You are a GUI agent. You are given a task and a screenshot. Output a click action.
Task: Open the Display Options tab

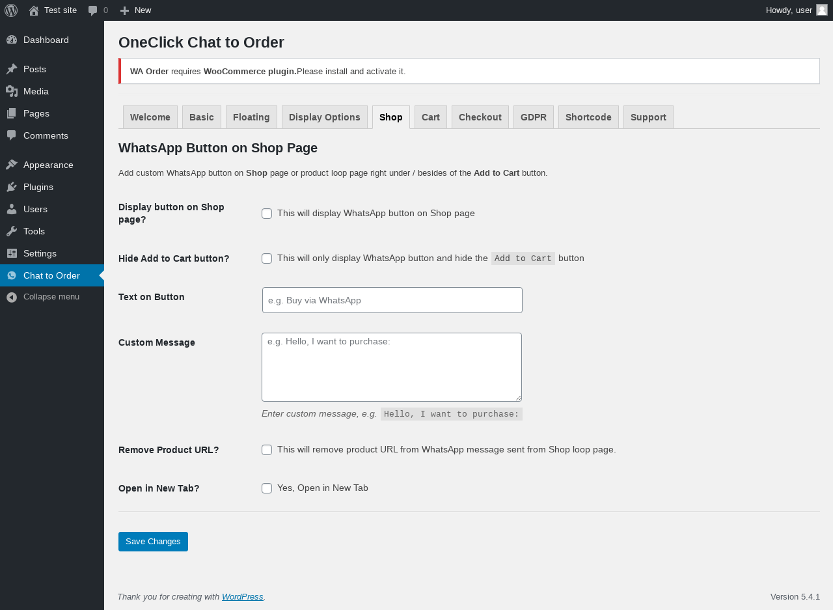coord(325,117)
